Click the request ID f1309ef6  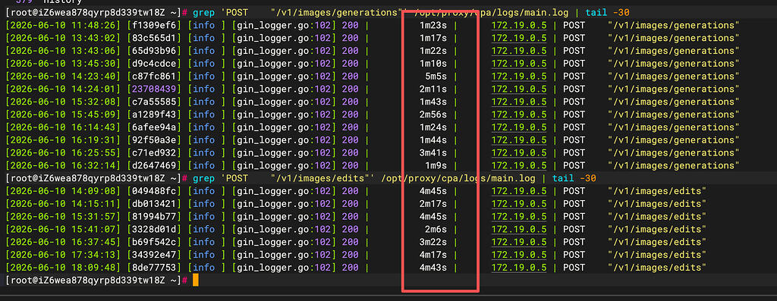click(155, 25)
